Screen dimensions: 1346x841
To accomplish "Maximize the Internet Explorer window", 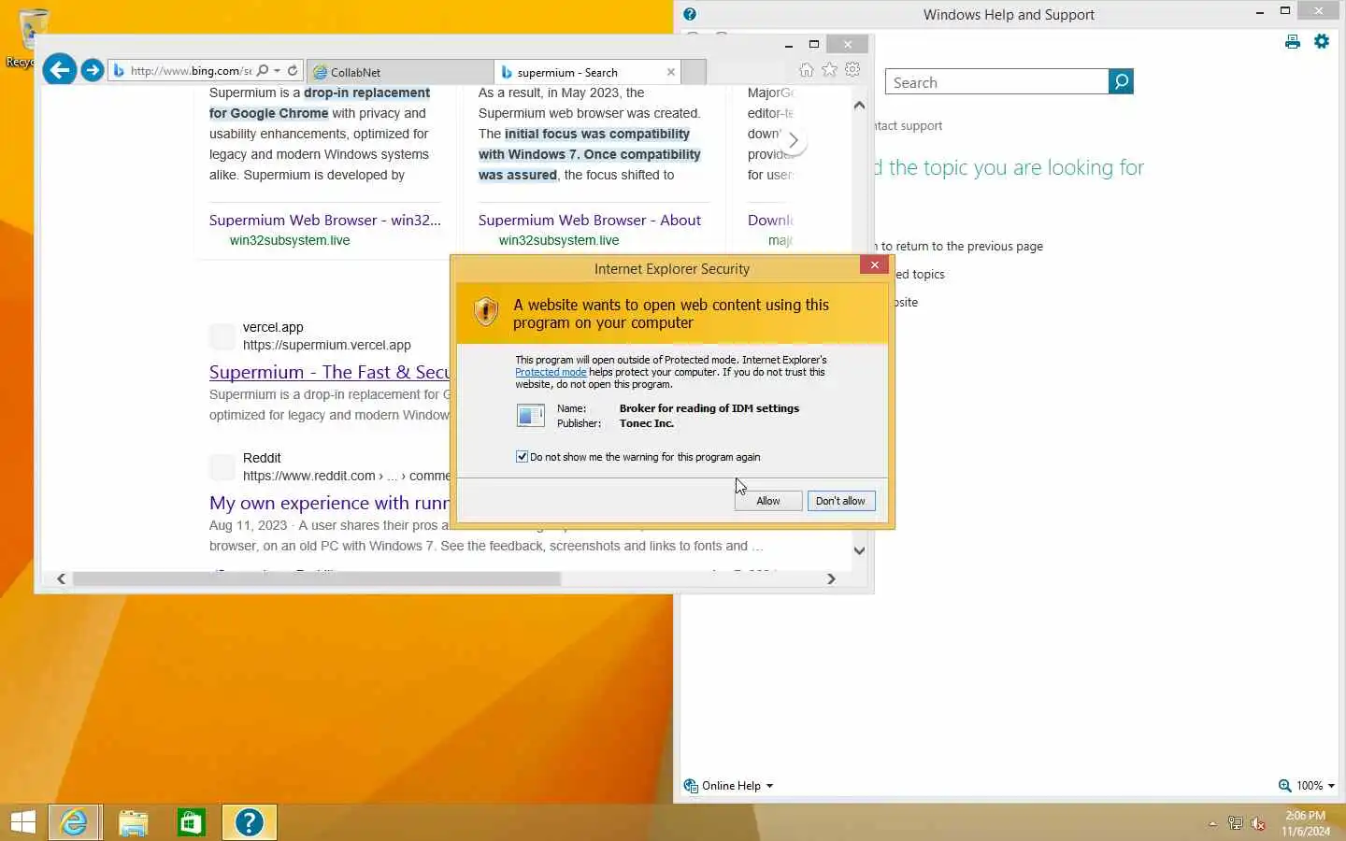I will tap(814, 45).
